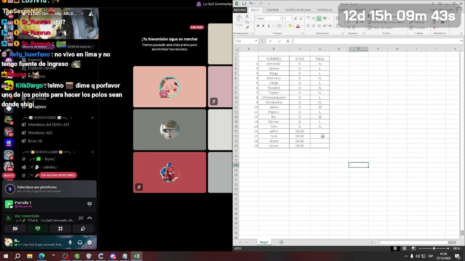Screen dimensions: 465x261
Task: Select the INICIO ribbon tab
Action: [x=255, y=10]
